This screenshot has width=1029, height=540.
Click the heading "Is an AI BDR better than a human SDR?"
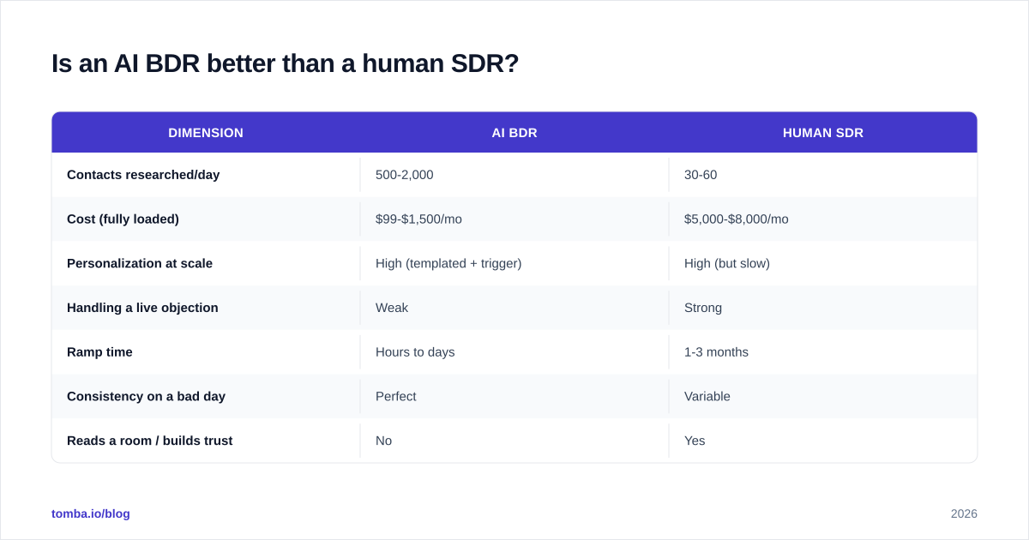(x=285, y=63)
